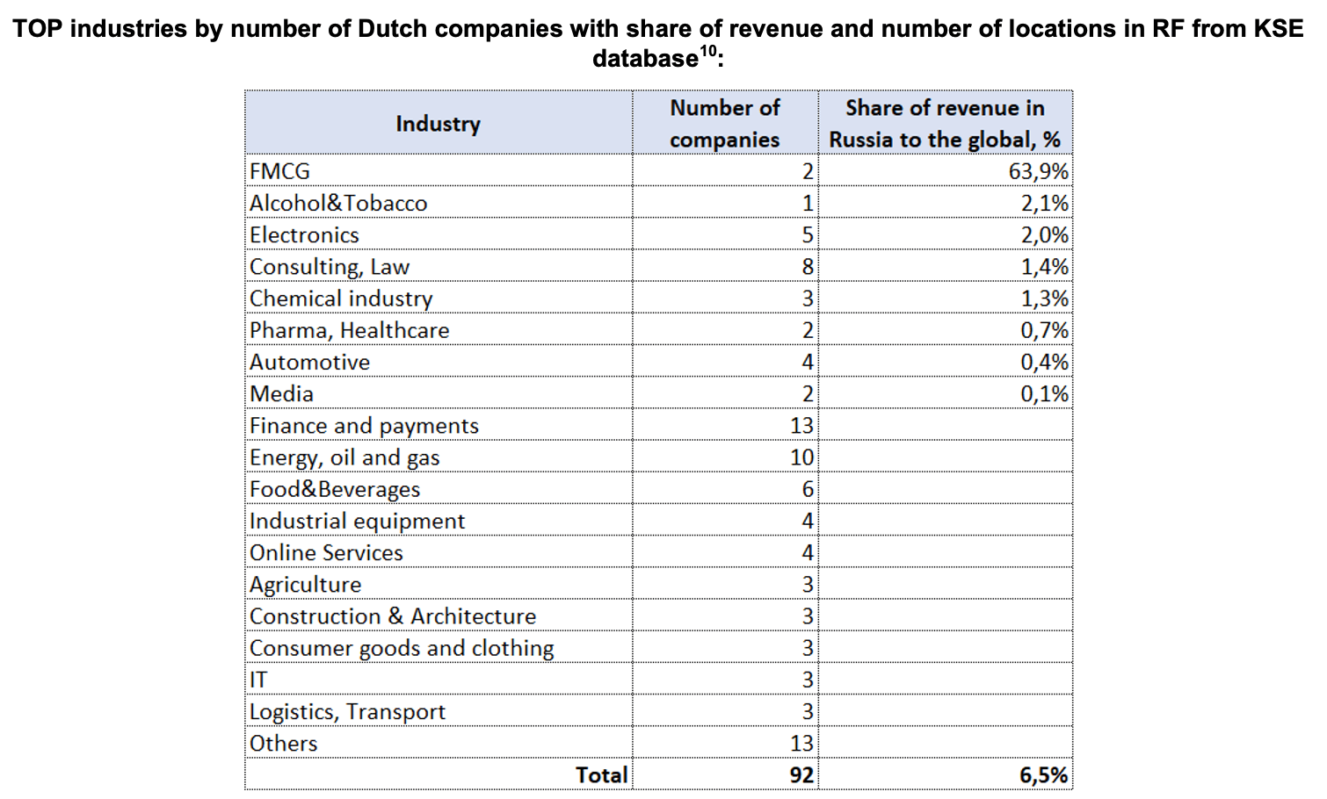This screenshot has height=799, width=1327.
Task: Select the 'Consulting, Law' row label
Action: (330, 267)
